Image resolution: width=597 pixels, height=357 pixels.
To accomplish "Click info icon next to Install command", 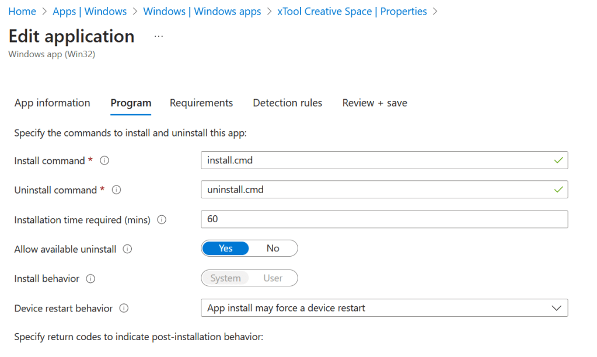I will (104, 160).
